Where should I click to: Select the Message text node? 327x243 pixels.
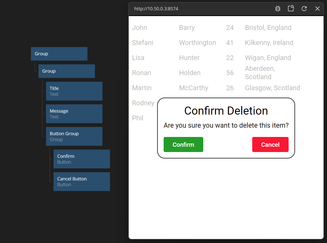(74, 114)
